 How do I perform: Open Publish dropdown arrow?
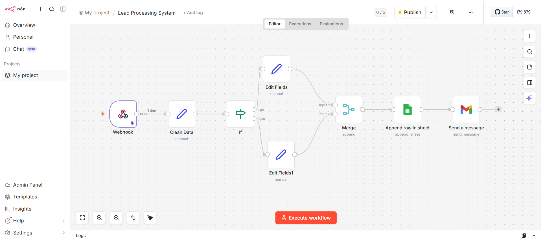[431, 12]
